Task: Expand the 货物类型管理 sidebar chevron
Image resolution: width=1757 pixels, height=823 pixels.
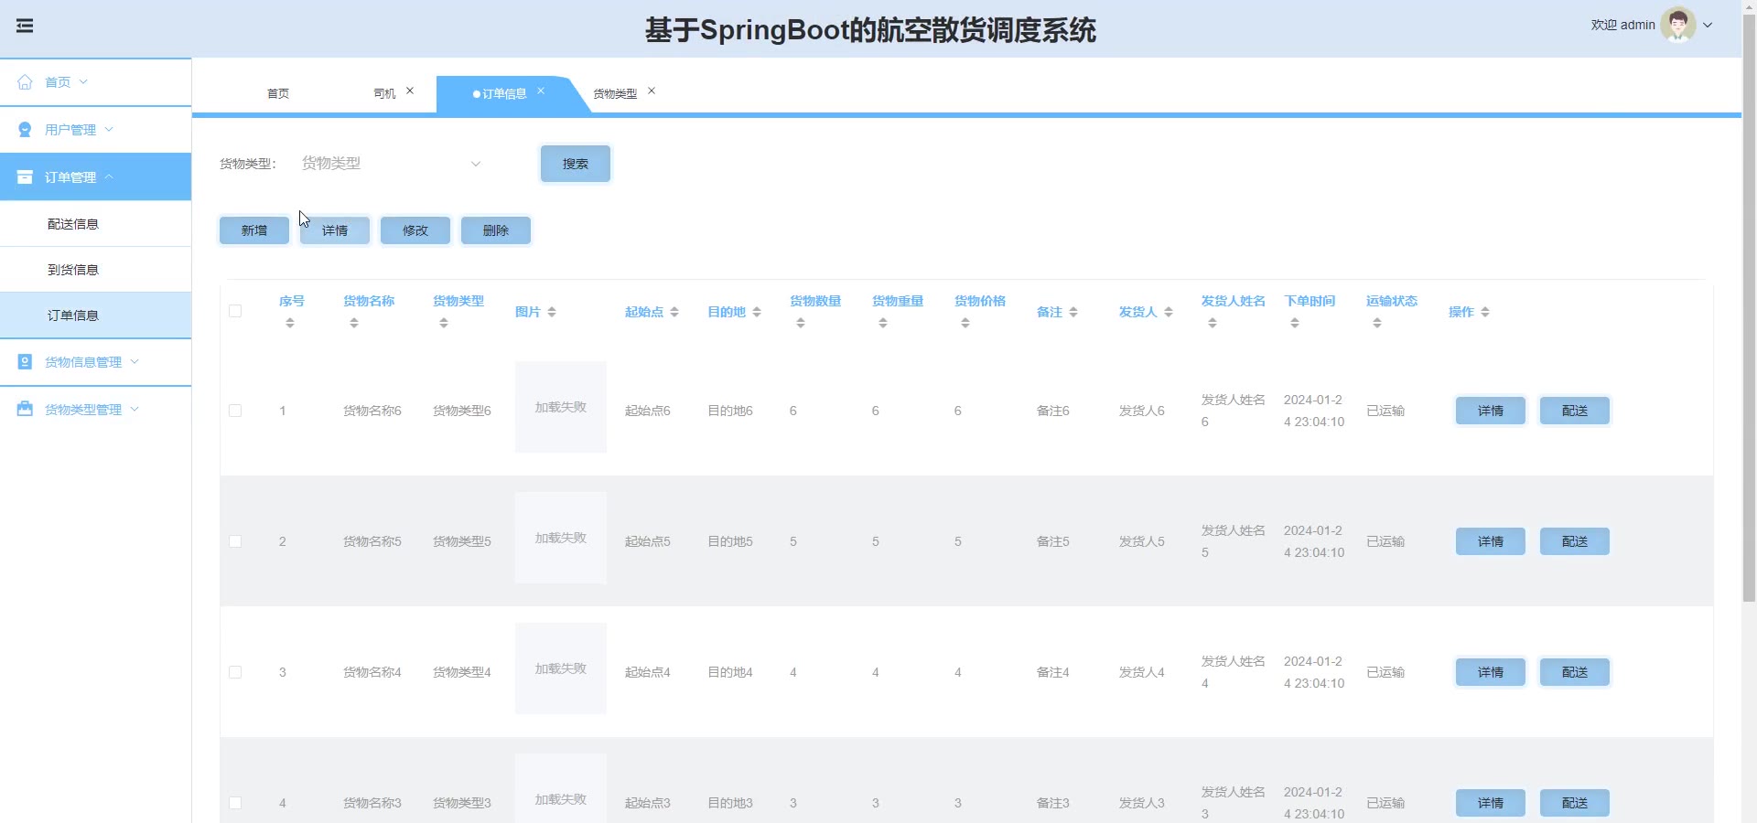Action: pyautogui.click(x=135, y=410)
